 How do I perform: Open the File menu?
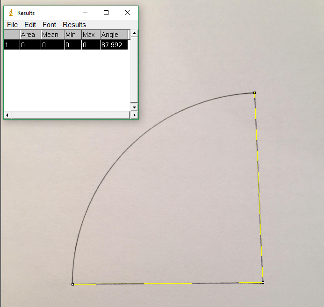(x=12, y=25)
